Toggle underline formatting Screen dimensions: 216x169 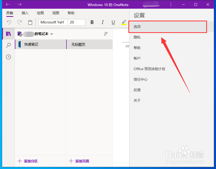113,22
